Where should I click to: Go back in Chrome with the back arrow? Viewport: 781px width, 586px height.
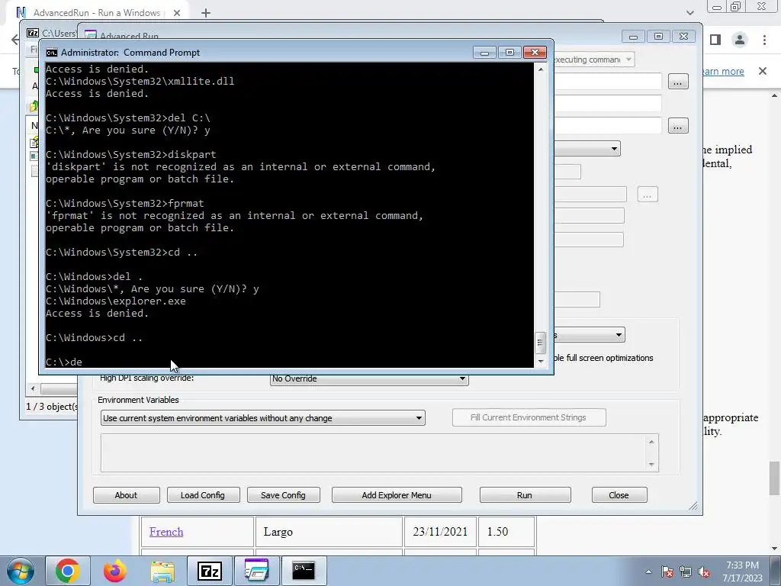(x=15, y=40)
